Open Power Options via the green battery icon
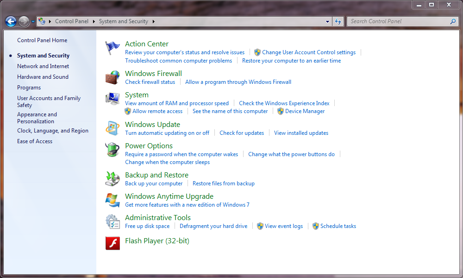 point(113,150)
